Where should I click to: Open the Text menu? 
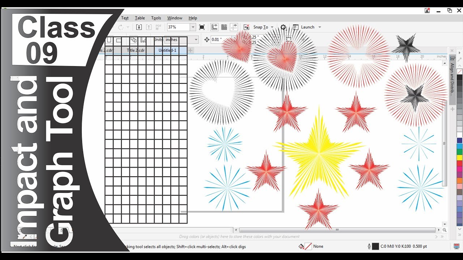pyautogui.click(x=125, y=18)
